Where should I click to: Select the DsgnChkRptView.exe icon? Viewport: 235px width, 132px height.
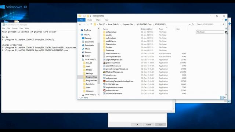point(104,60)
